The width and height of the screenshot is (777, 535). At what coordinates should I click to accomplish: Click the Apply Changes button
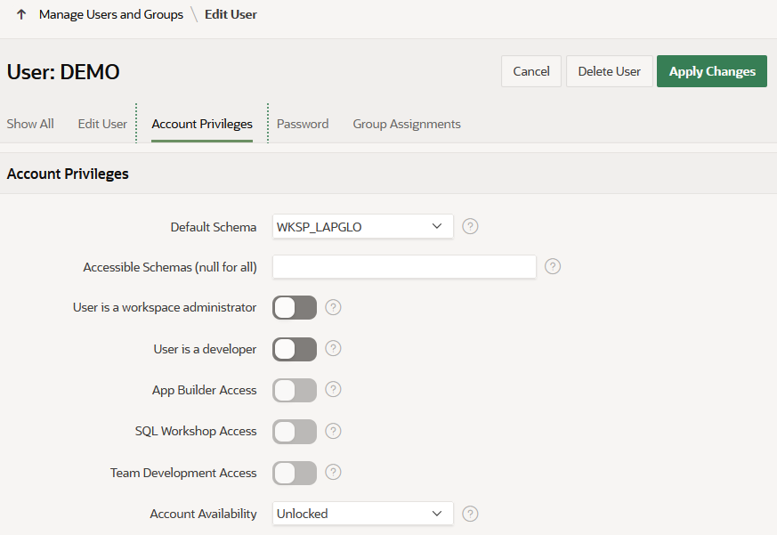711,71
